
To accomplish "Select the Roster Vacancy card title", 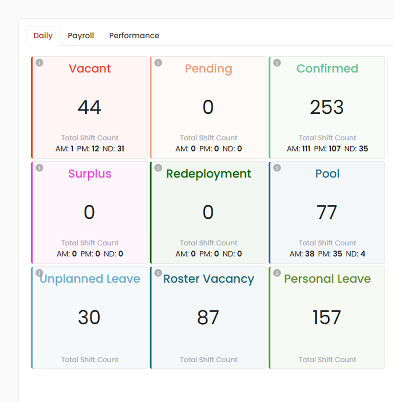I will 209,279.
